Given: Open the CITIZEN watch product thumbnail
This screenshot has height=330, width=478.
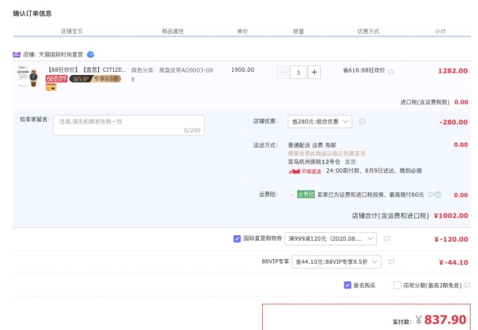Looking at the screenshot, I should pyautogui.click(x=28, y=77).
